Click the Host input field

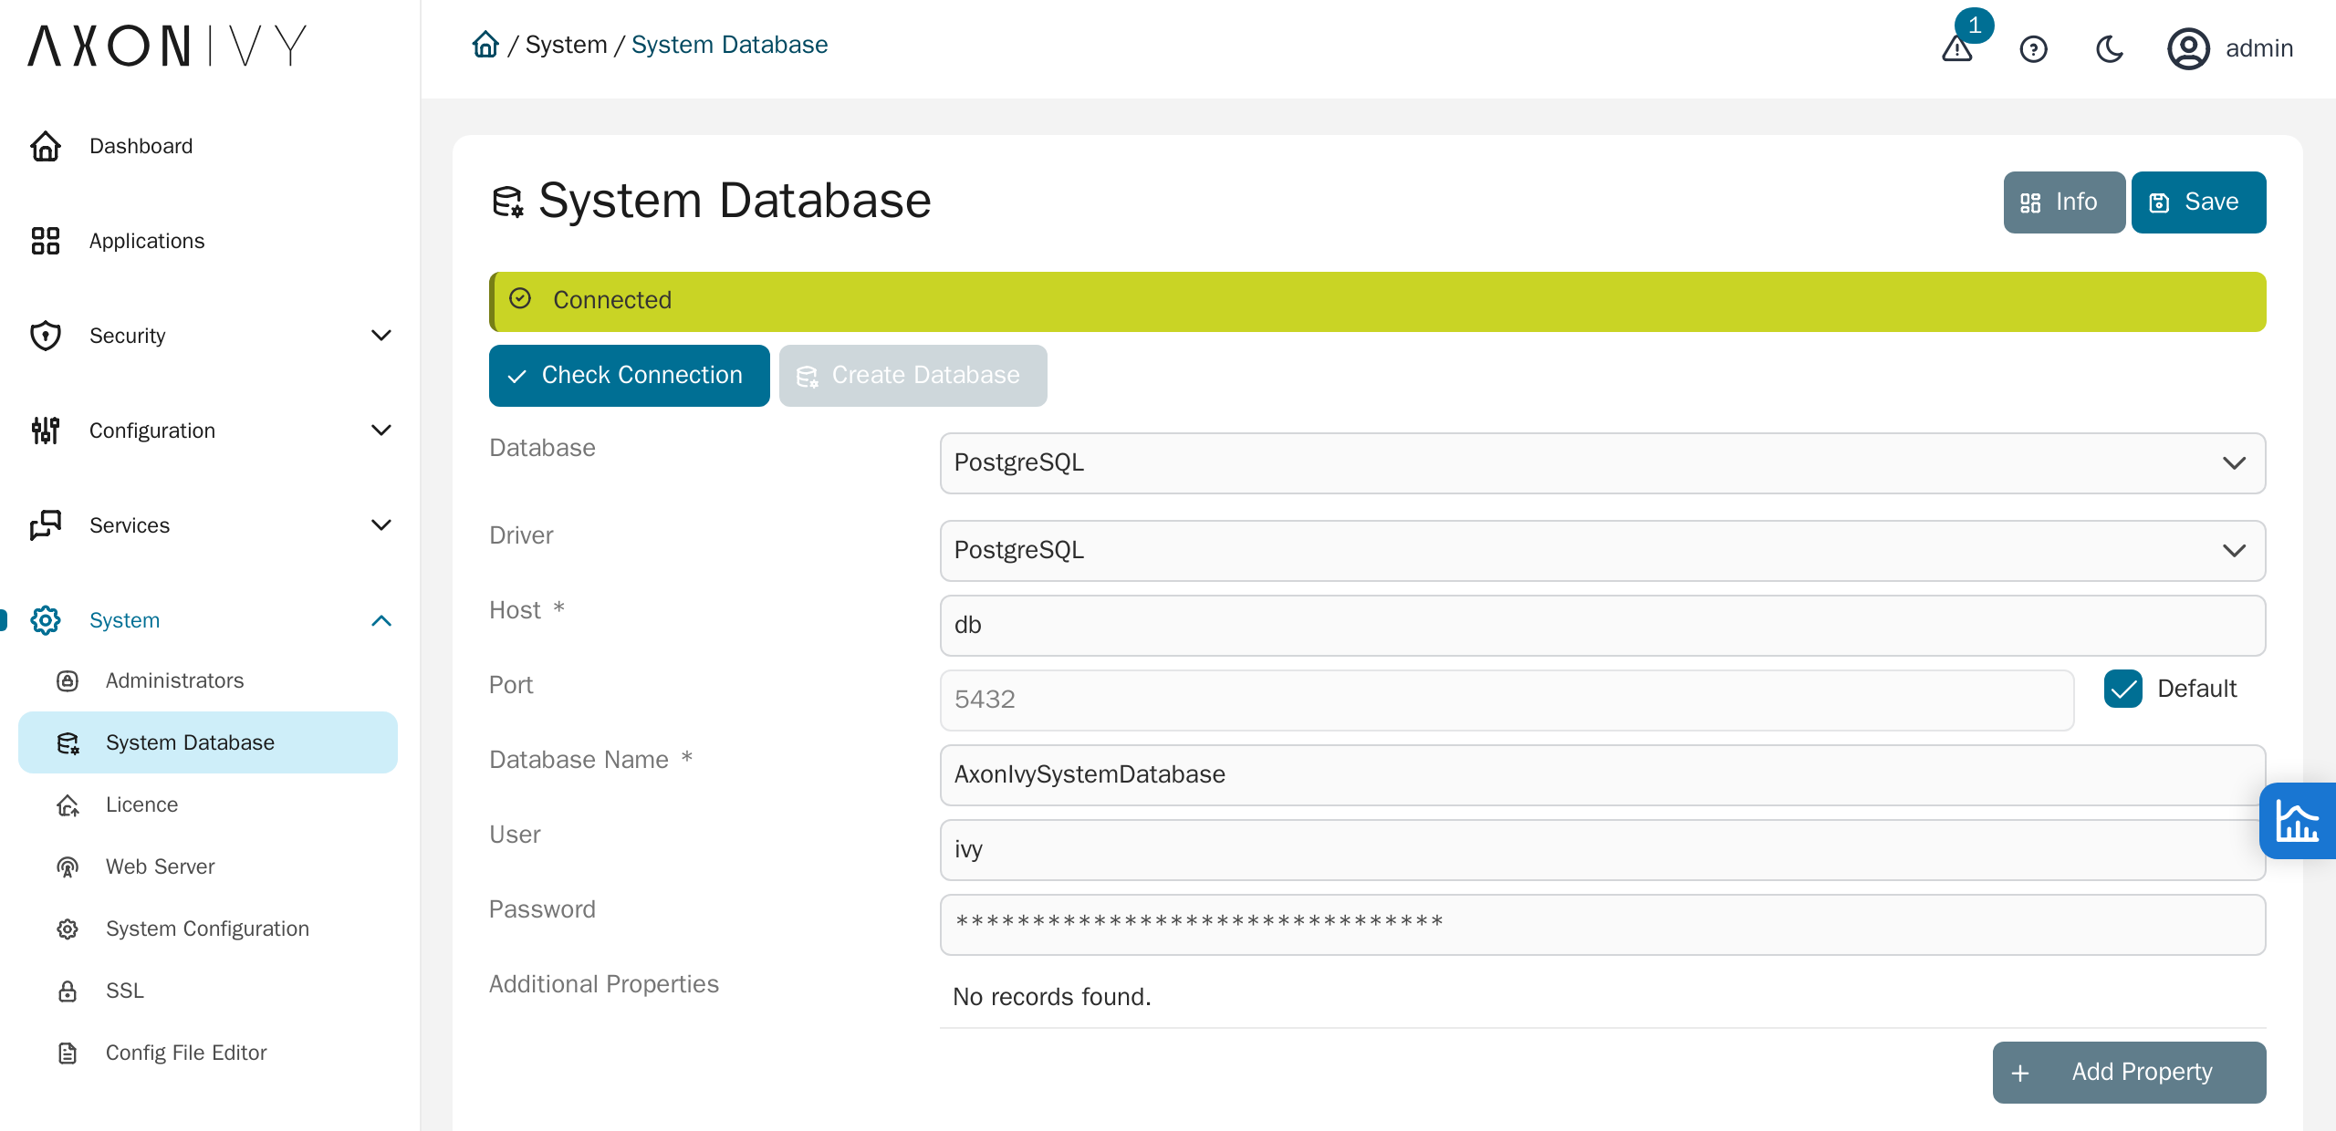tap(1602, 626)
